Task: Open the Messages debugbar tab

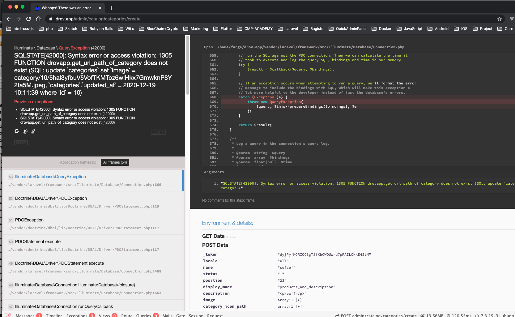Action: pos(28,315)
